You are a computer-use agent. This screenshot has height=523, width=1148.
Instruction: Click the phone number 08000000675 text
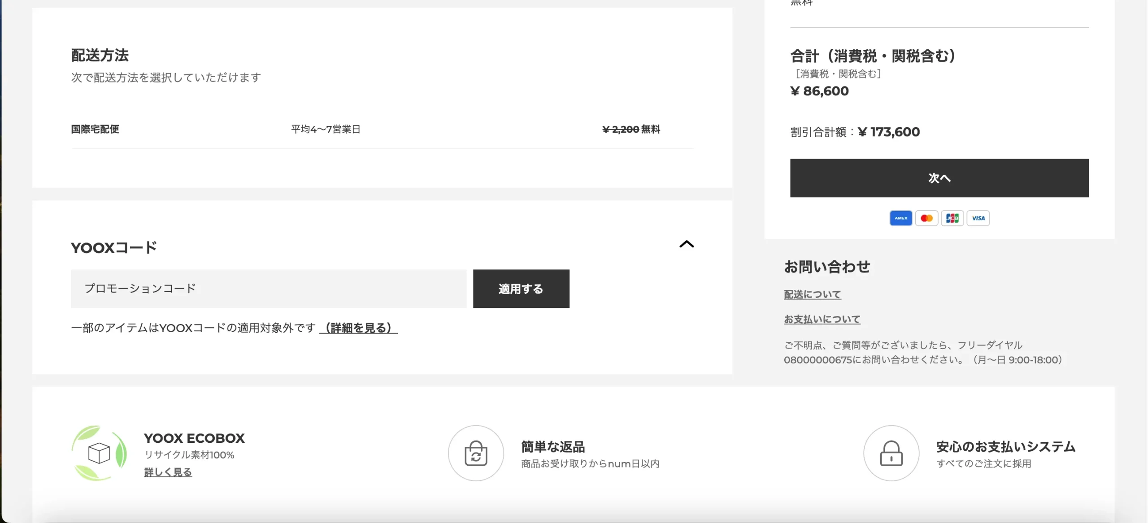tap(818, 360)
